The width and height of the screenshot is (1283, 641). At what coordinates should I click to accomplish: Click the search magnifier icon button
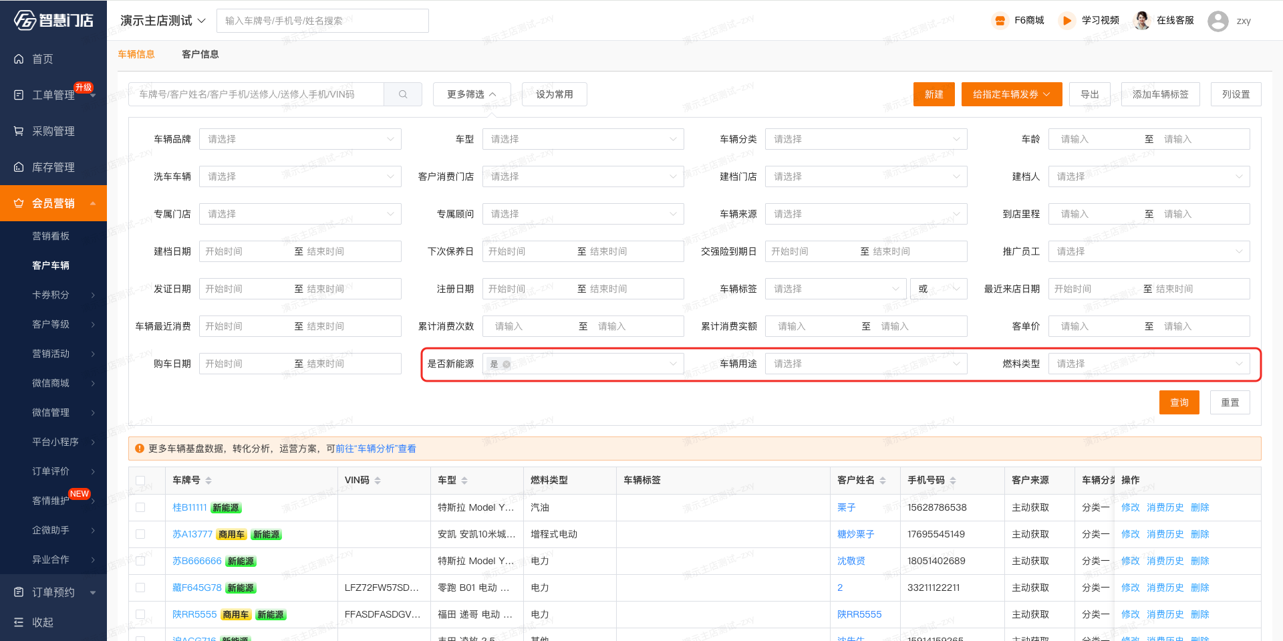tap(403, 94)
